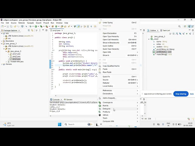
Task: Click the Open Type toolbar icon
Action: (62, 26)
